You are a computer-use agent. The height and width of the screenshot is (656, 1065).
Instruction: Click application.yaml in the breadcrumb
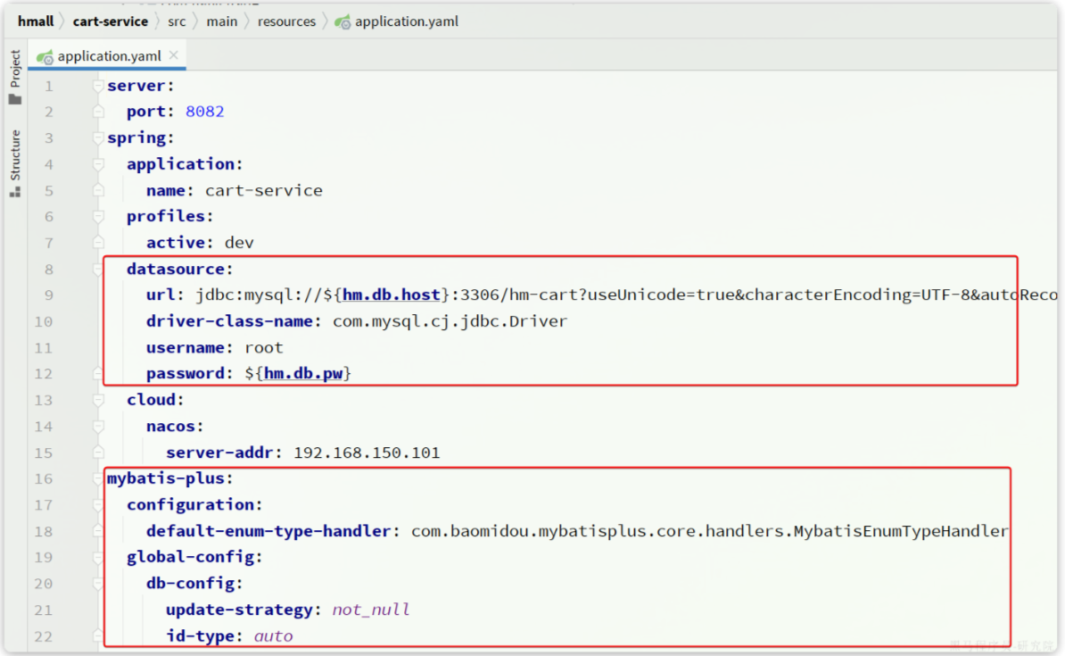(406, 21)
